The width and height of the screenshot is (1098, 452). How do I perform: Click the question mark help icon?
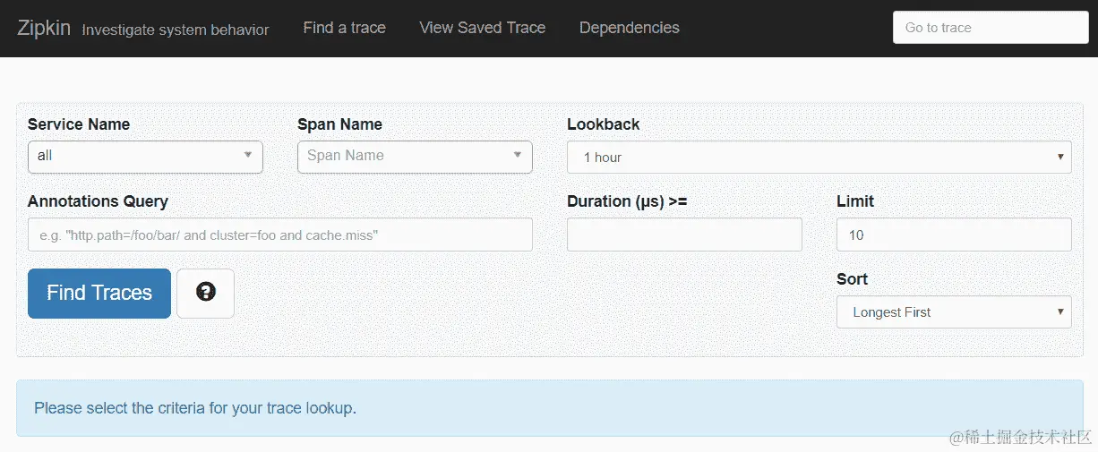205,293
